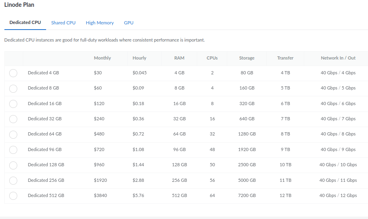Click the Dedicated 128 GB row label

click(x=46, y=165)
